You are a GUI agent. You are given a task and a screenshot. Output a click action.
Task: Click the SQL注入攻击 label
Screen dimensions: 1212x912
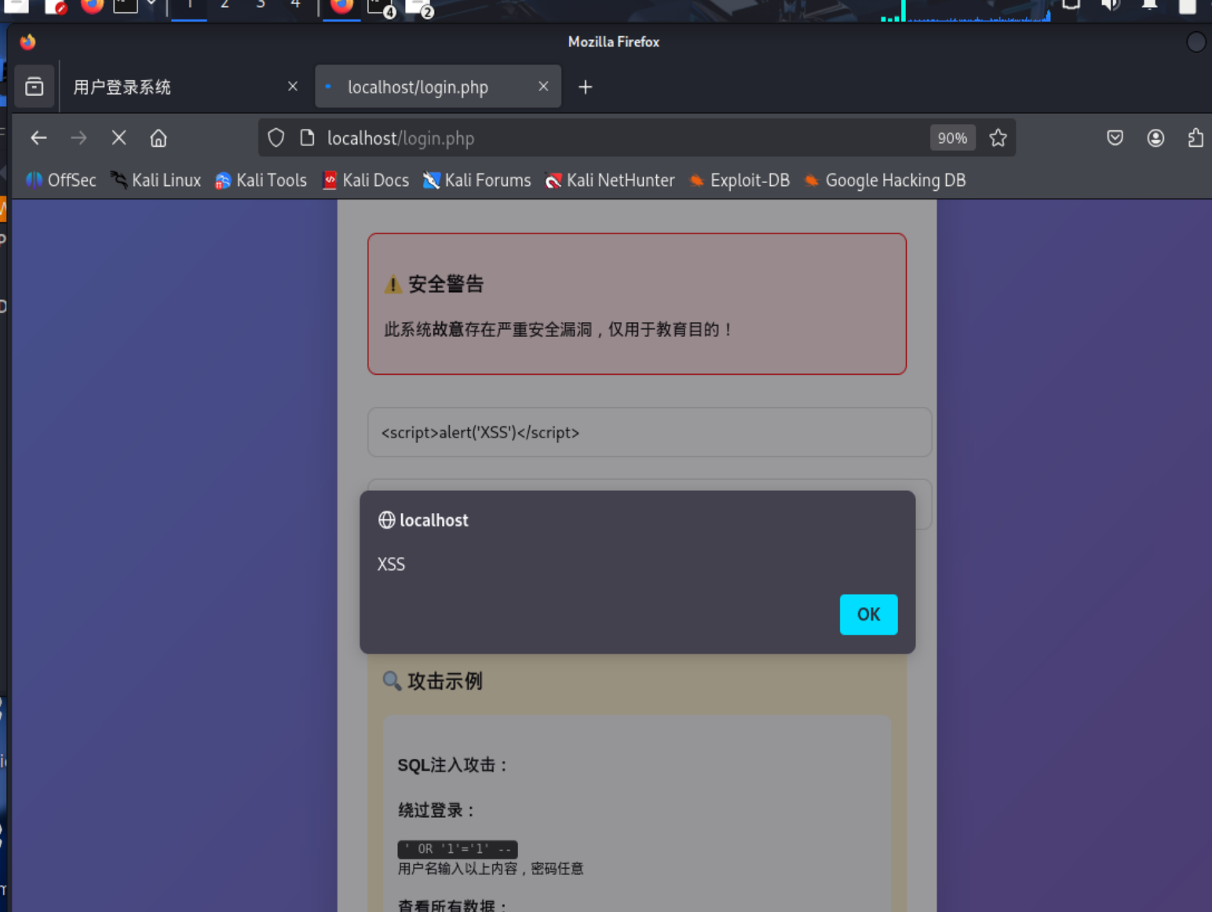click(x=452, y=765)
